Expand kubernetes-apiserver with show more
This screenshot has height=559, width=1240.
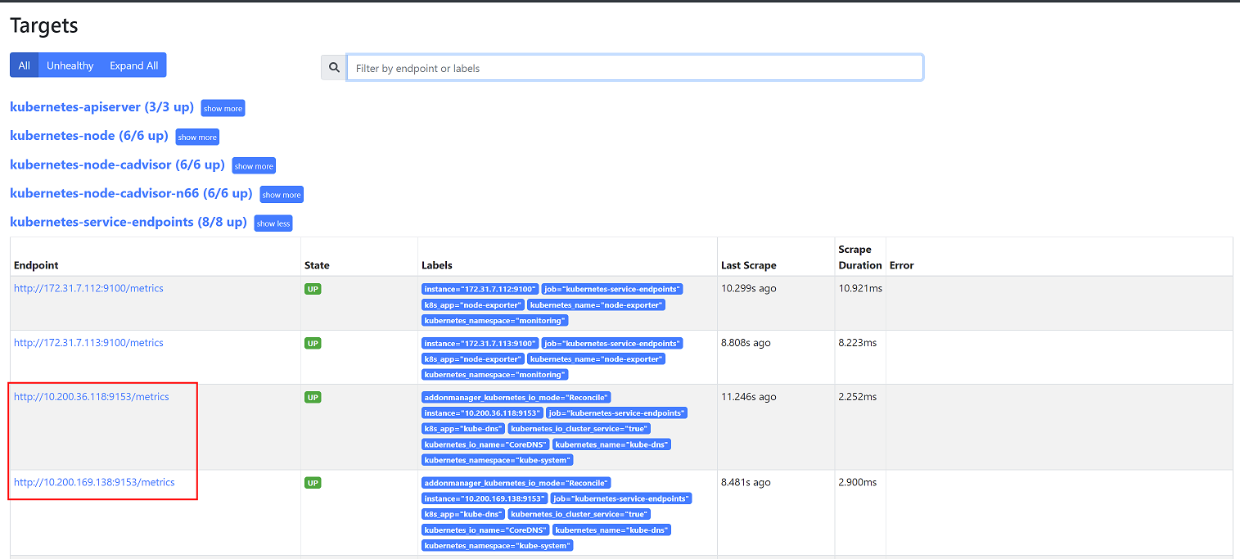223,108
